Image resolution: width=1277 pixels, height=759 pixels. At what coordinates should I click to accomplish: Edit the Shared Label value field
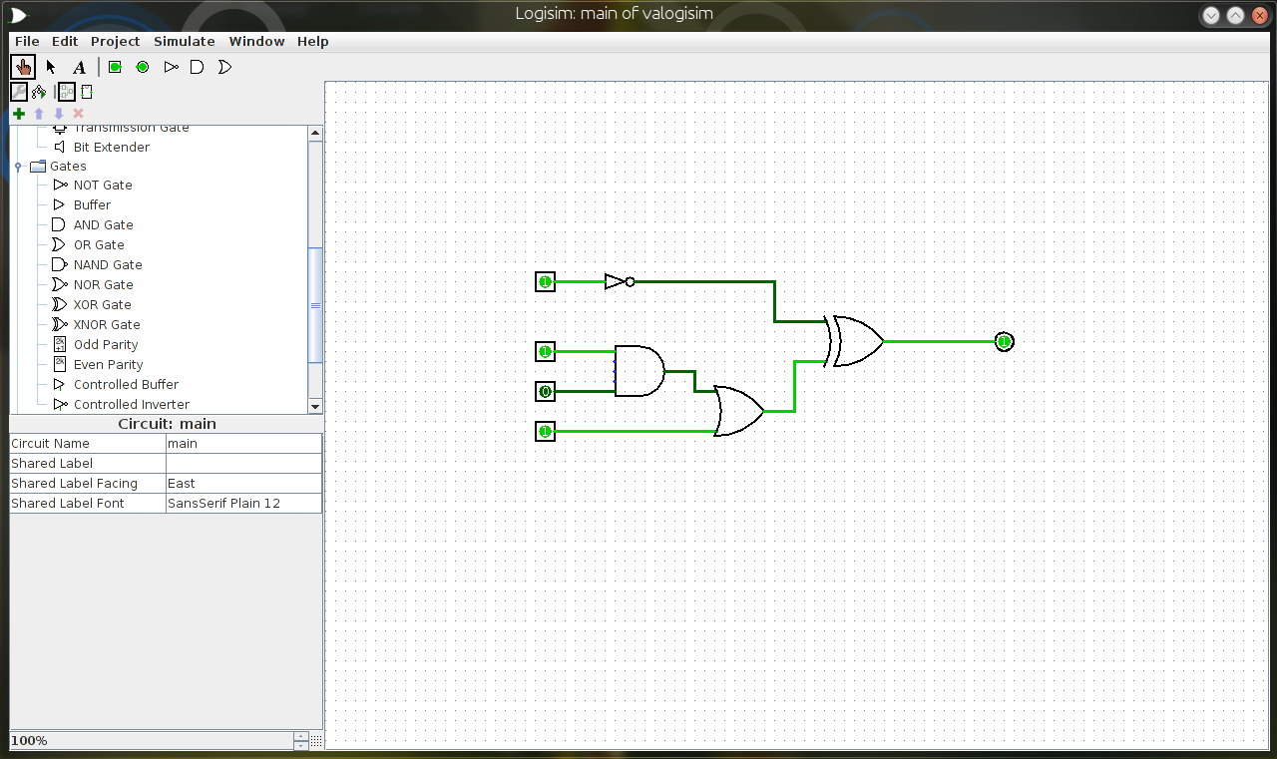[x=243, y=463]
